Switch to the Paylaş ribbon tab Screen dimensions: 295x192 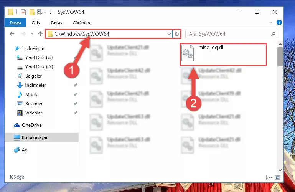pyautogui.click(x=56, y=23)
